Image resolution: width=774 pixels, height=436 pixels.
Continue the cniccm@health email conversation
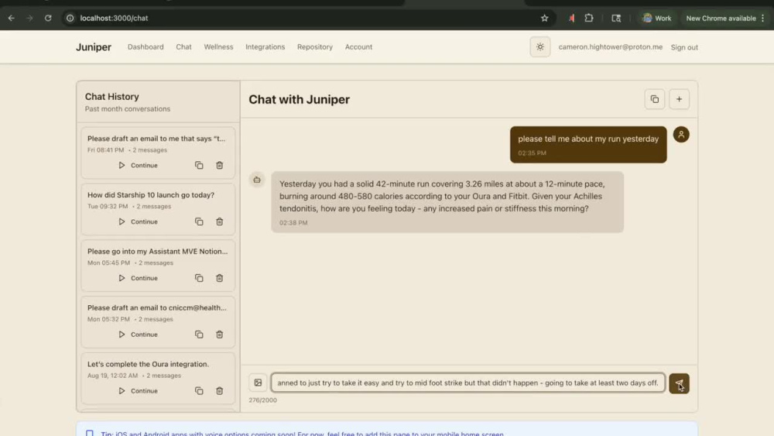[x=138, y=335]
